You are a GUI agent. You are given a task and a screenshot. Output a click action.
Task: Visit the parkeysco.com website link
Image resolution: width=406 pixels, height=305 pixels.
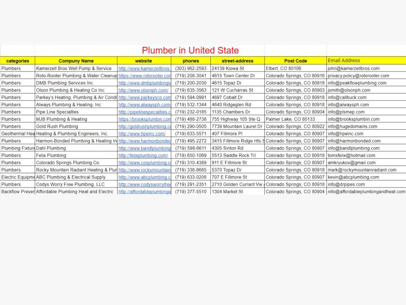(x=145, y=98)
